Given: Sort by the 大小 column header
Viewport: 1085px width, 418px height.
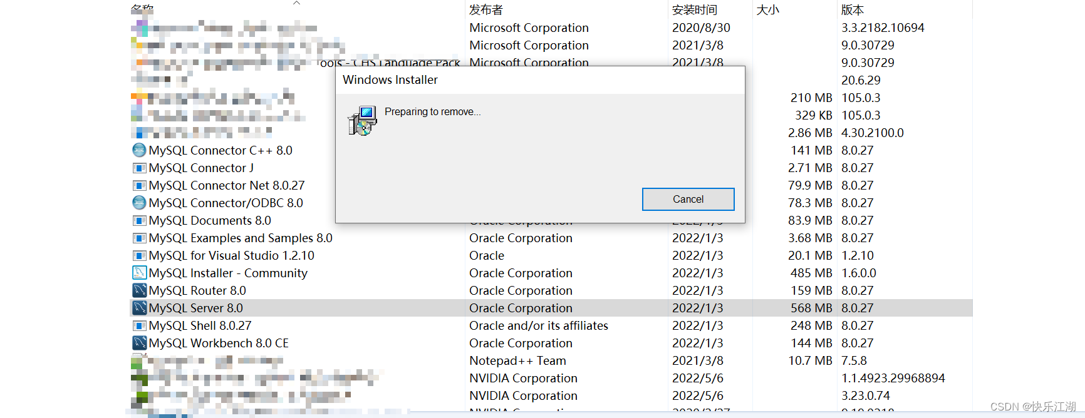Looking at the screenshot, I should point(767,9).
